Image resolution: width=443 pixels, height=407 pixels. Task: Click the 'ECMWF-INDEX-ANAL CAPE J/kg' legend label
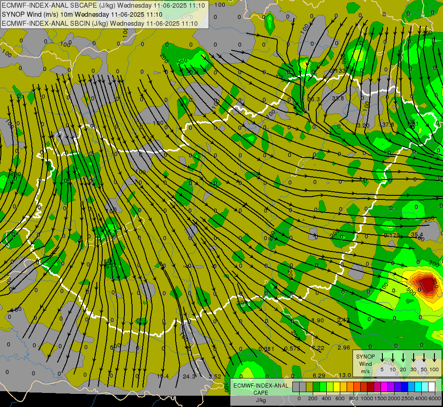261,393
